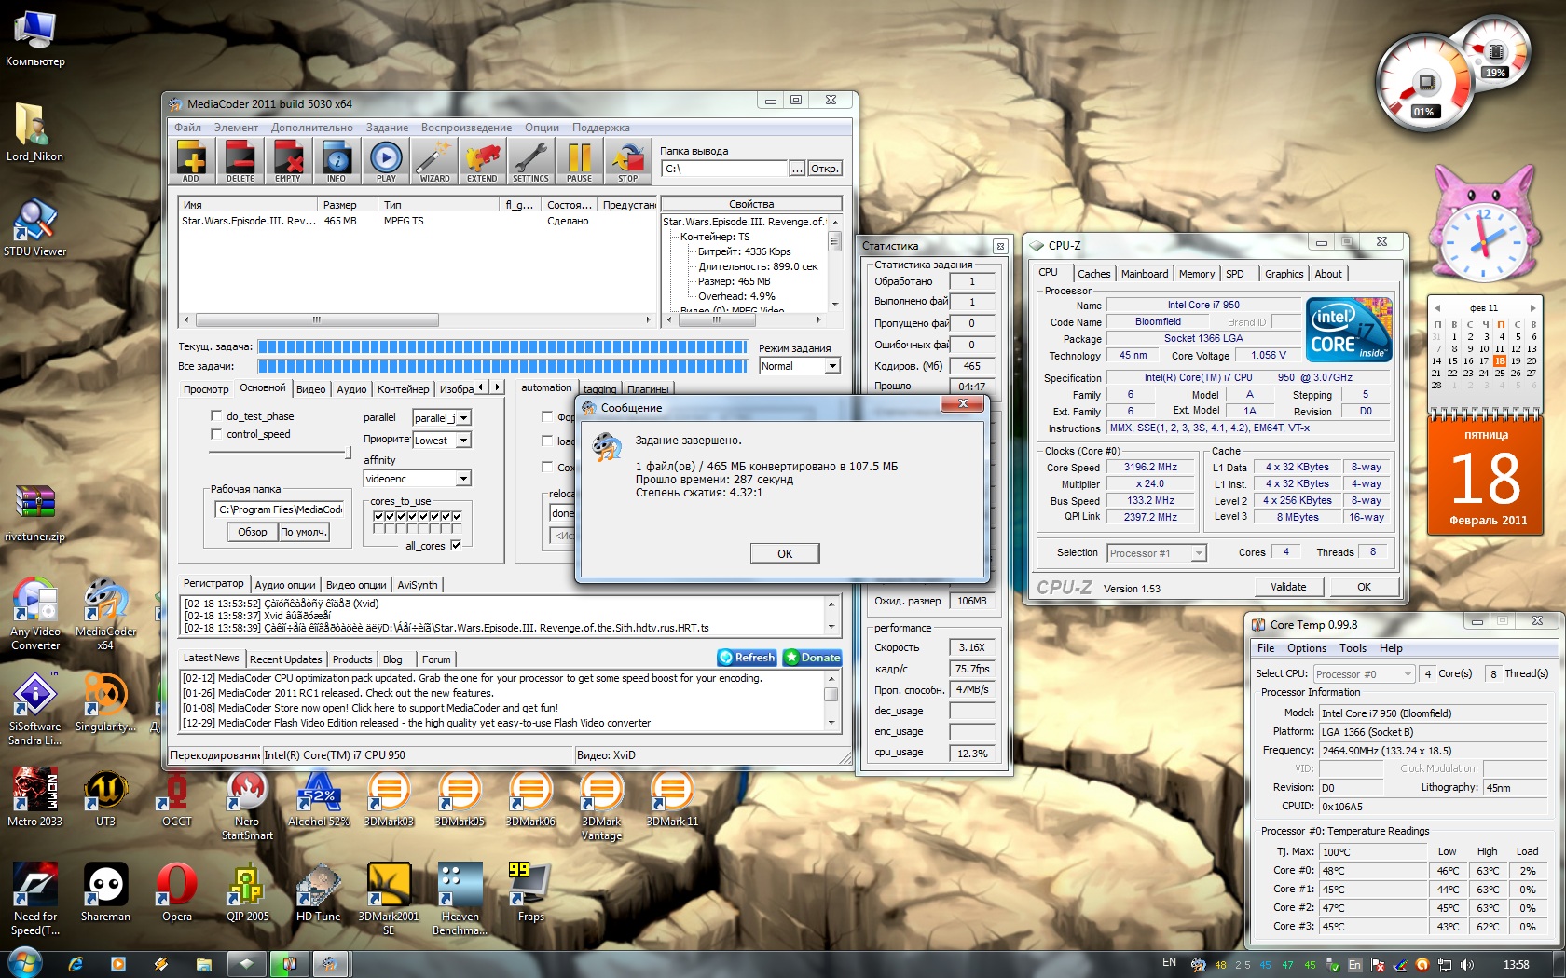The width and height of the screenshot is (1566, 978).
Task: Go to next month on calendar gadget
Action: pos(1532,307)
